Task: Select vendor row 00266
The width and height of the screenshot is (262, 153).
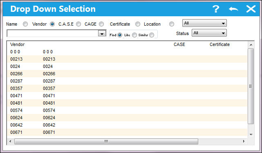Action: [x=127, y=74]
